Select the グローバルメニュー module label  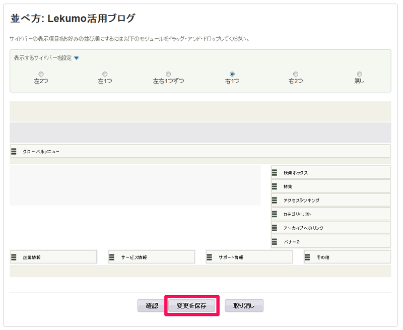[x=41, y=152]
